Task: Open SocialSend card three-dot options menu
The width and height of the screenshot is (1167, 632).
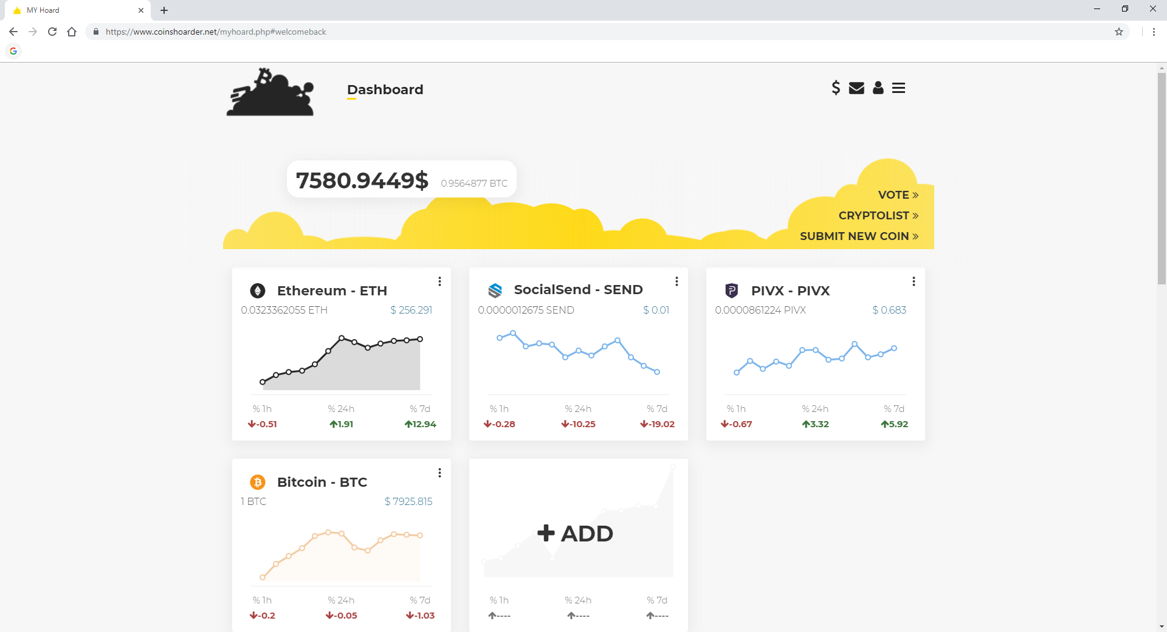Action: click(x=676, y=281)
